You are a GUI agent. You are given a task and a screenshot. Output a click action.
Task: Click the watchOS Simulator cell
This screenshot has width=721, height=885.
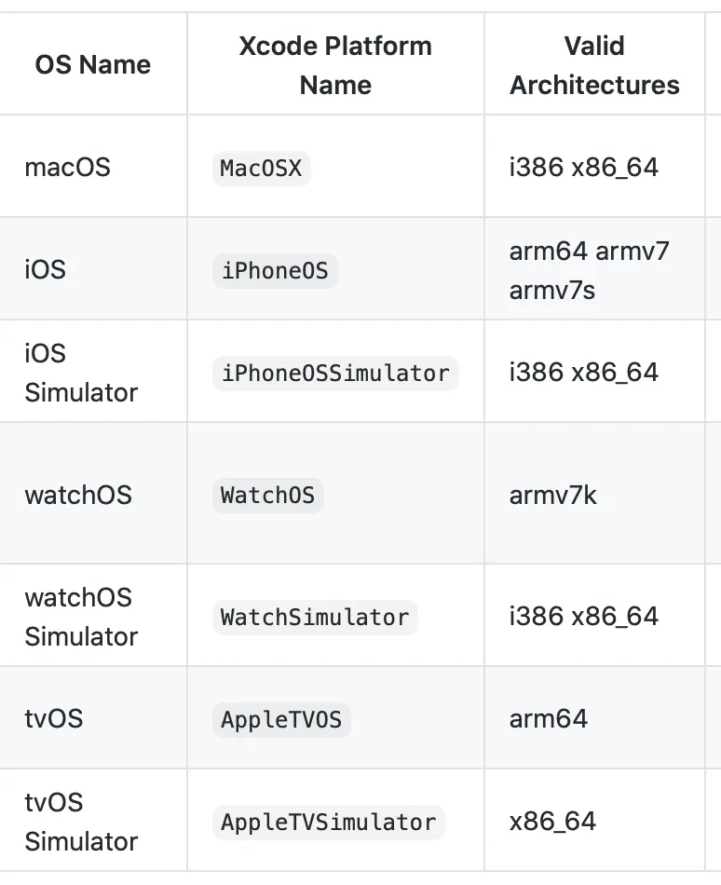point(80,617)
